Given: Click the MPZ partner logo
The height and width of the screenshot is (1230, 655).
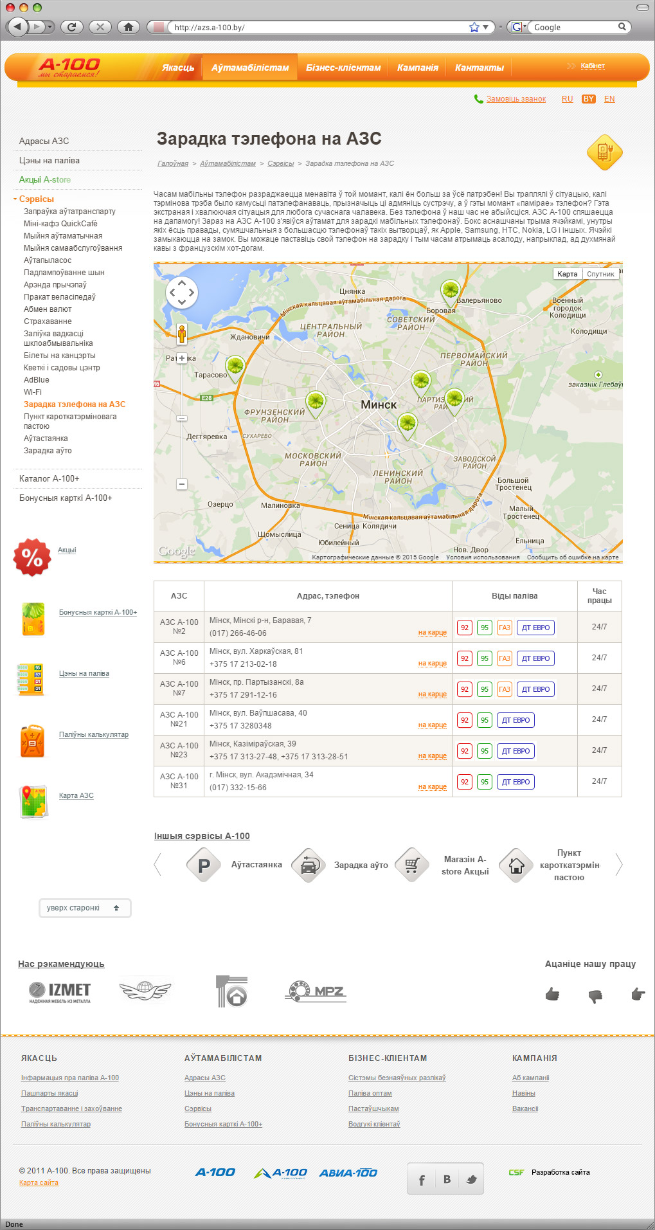Looking at the screenshot, I should click(x=316, y=991).
